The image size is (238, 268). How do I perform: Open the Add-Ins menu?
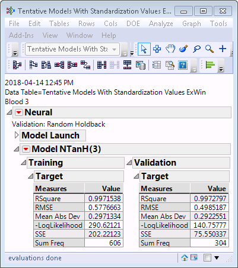click(21, 35)
